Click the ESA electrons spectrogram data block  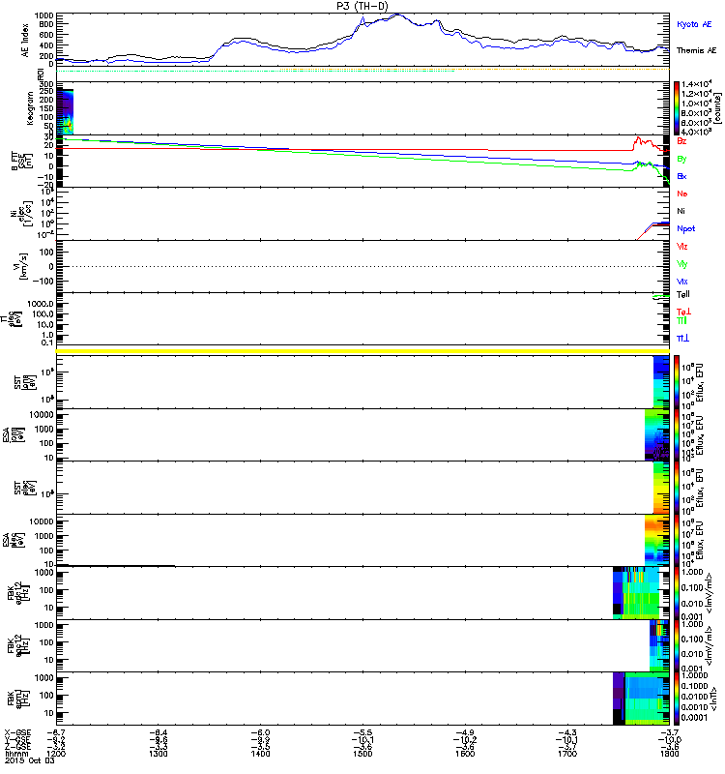coord(657,540)
